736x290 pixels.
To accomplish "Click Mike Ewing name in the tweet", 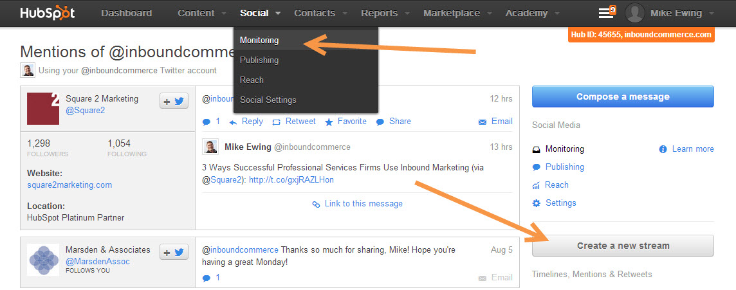I will (248, 147).
